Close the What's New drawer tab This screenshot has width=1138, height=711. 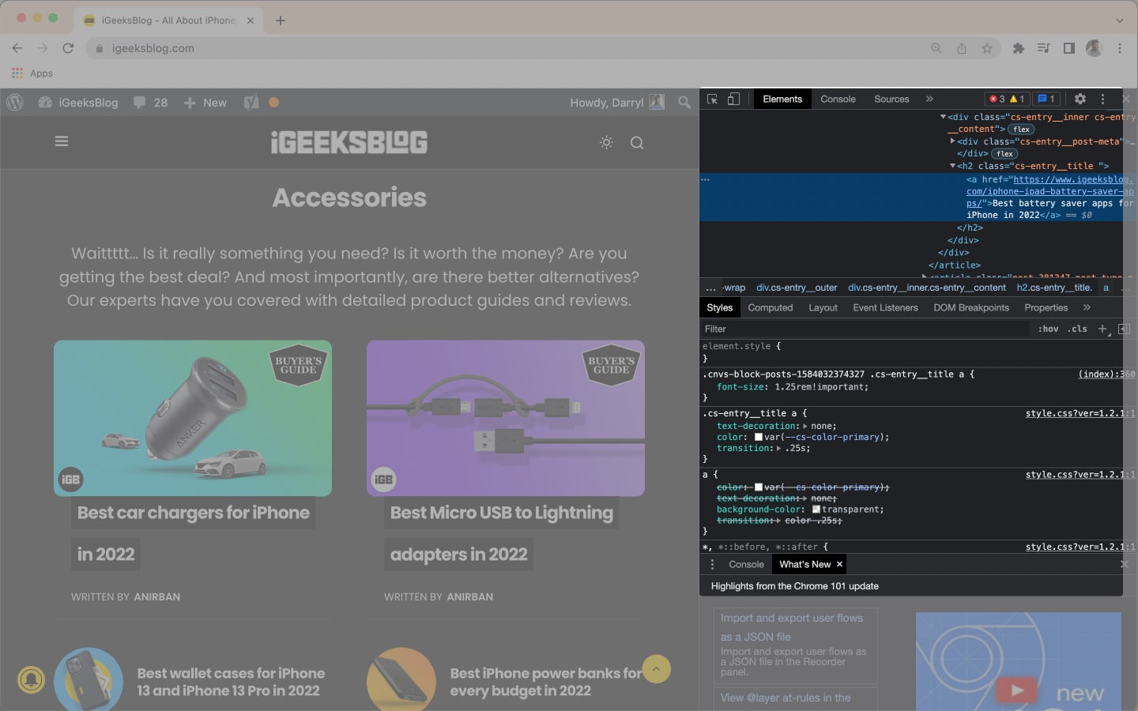pos(839,564)
